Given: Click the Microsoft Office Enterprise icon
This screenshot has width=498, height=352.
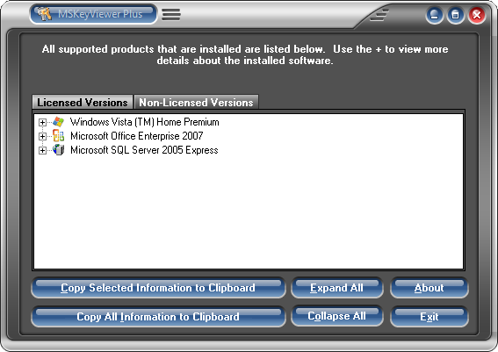Looking at the screenshot, I should click(x=58, y=136).
